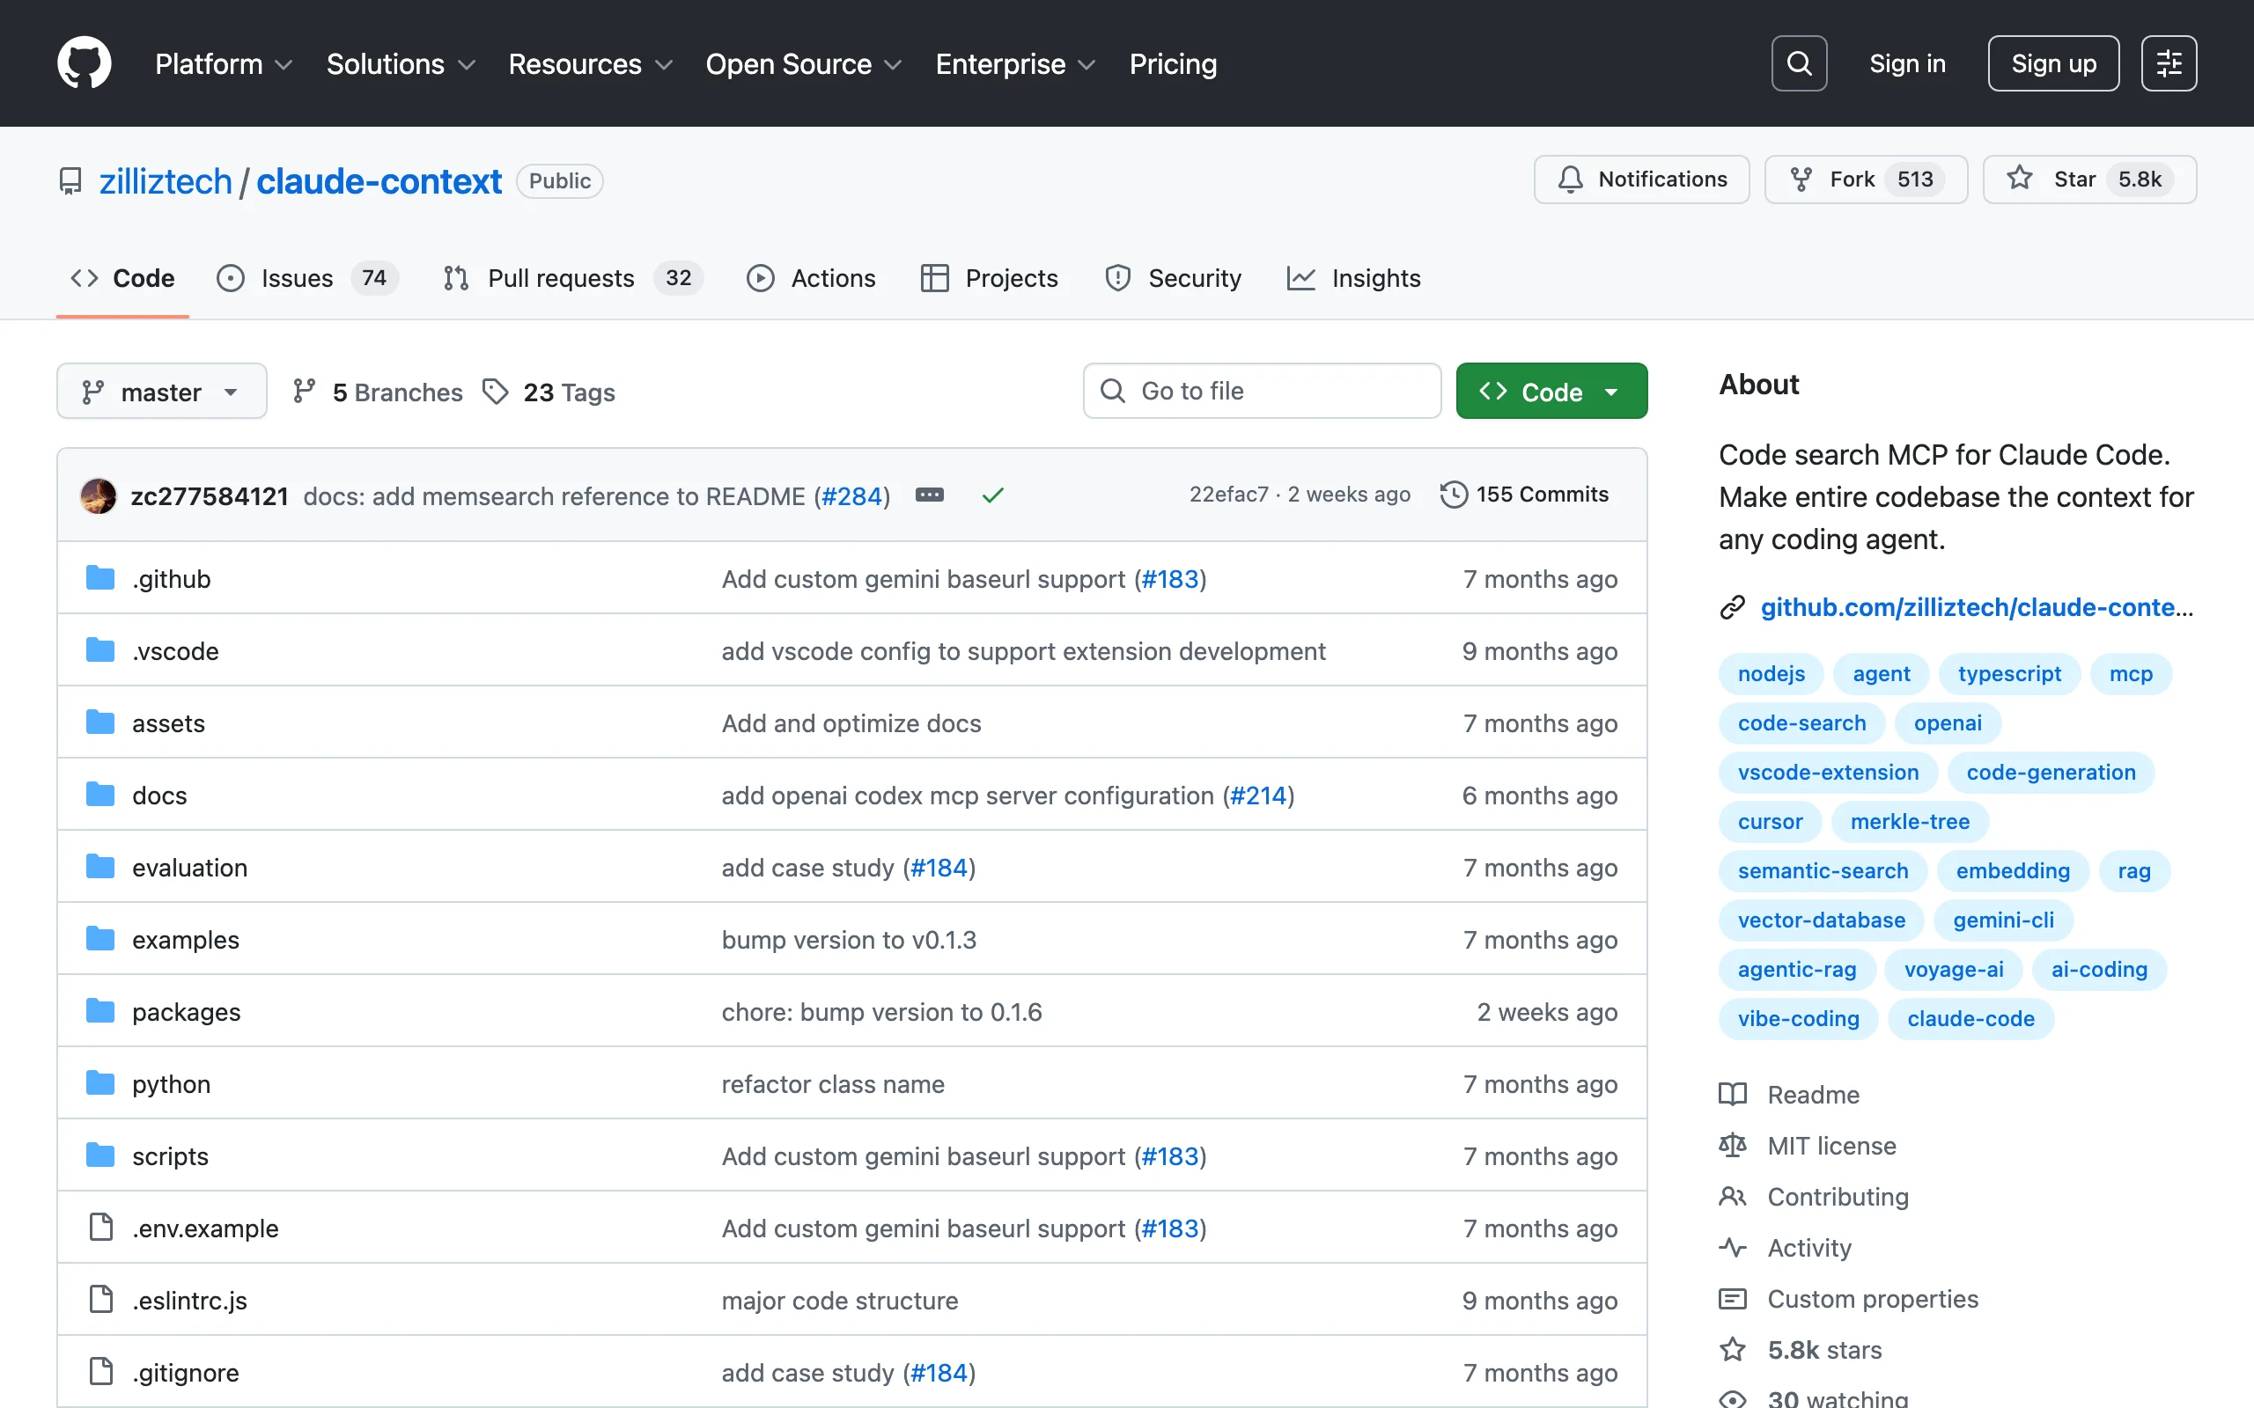Open the packages folder
The image size is (2254, 1408).
187,1012
